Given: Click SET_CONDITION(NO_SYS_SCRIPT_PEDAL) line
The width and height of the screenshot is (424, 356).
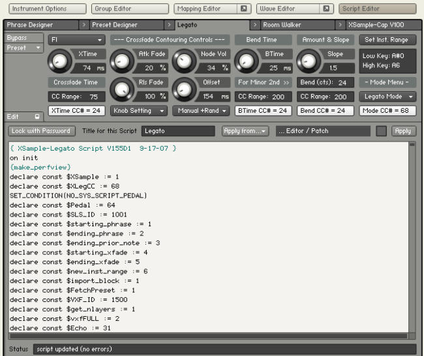Looking at the screenshot, I should (78, 196).
